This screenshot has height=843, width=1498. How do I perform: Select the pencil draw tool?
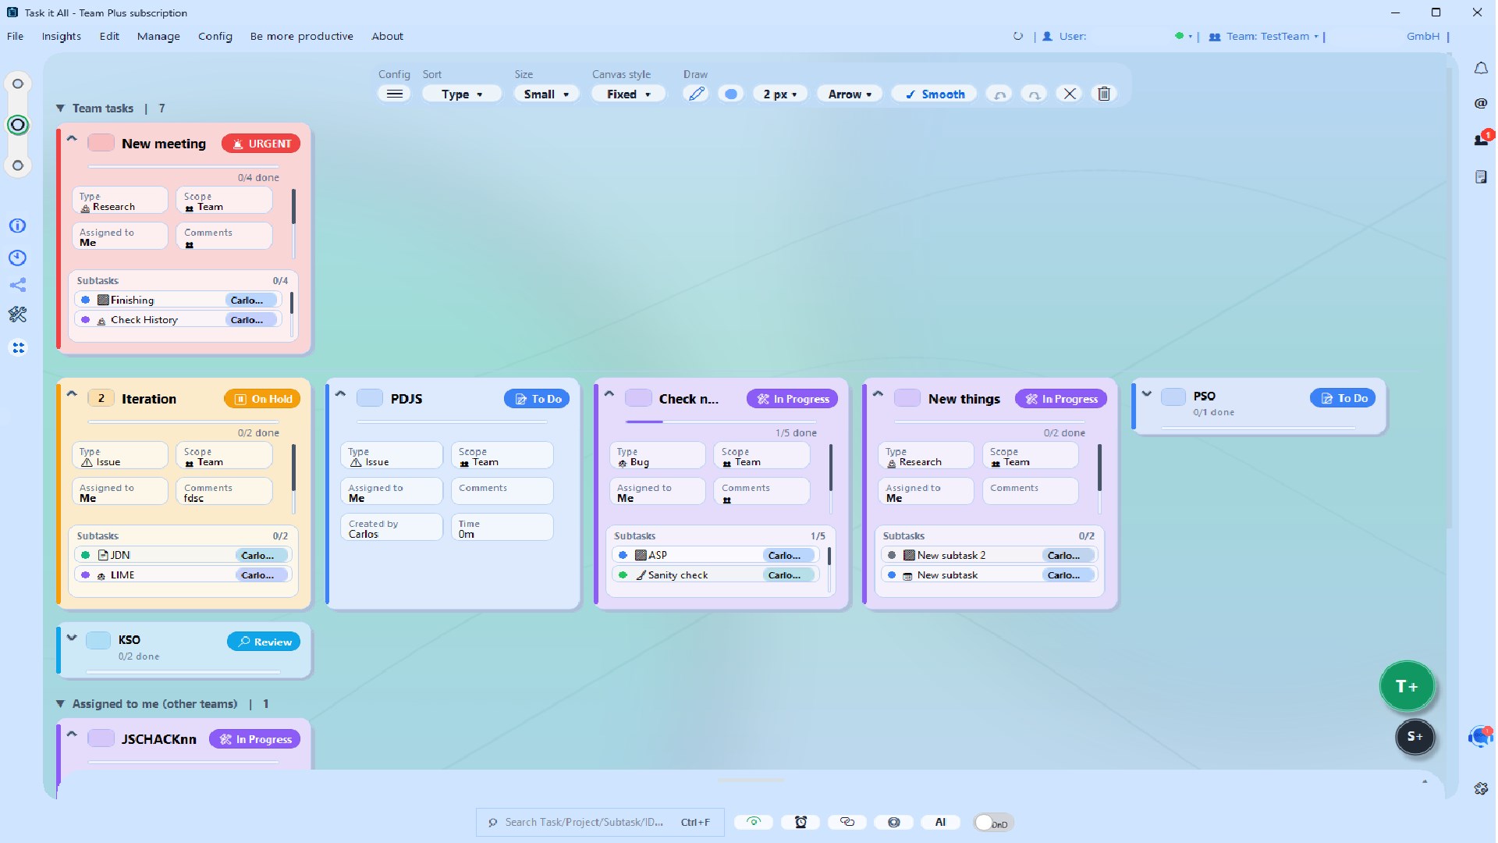(696, 94)
